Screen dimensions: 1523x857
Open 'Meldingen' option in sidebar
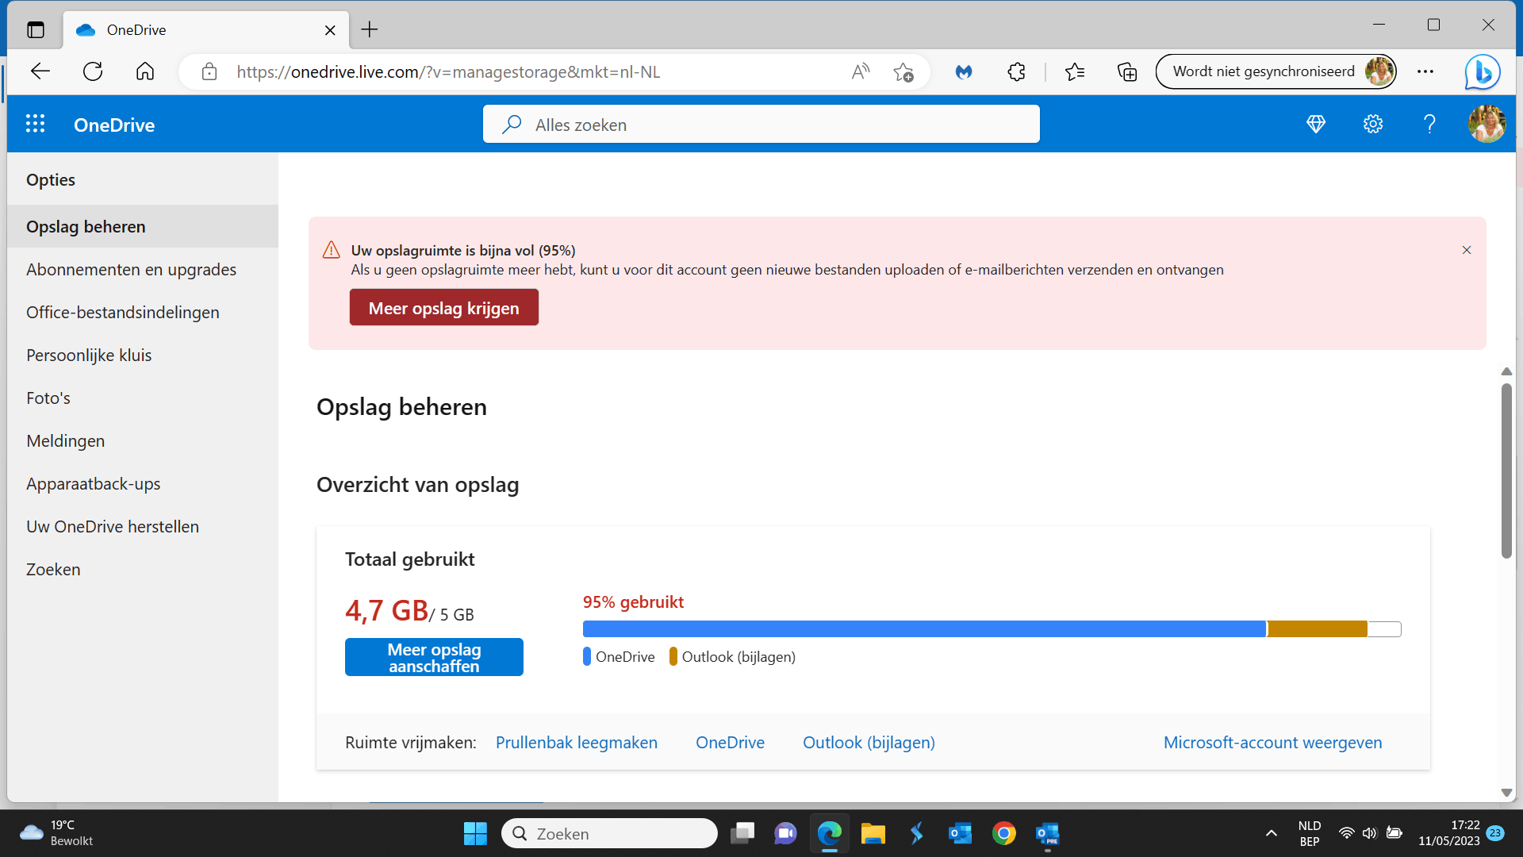(x=143, y=440)
